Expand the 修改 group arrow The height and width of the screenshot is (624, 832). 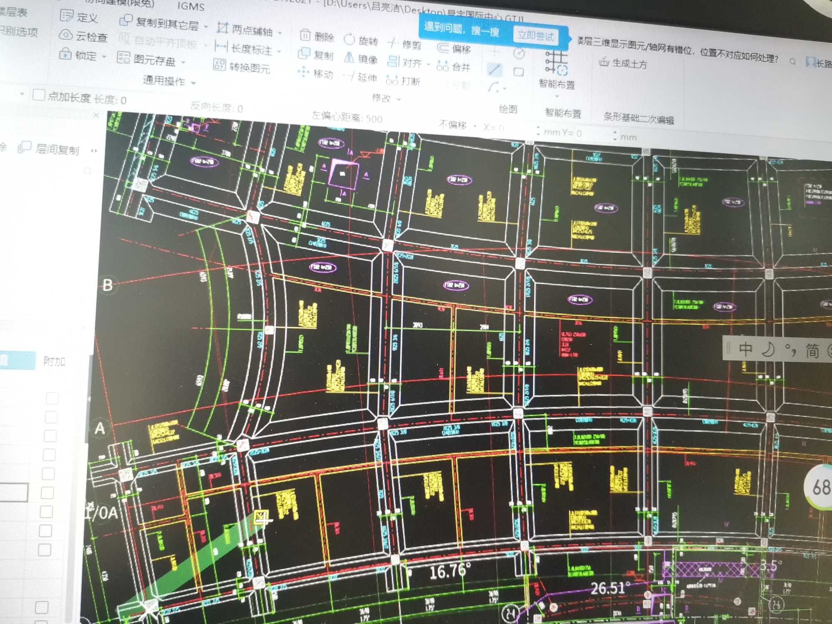399,100
